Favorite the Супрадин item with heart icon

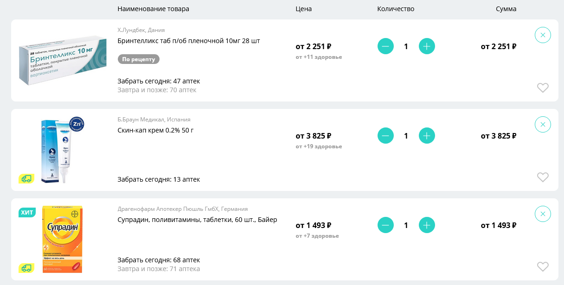pos(543,266)
